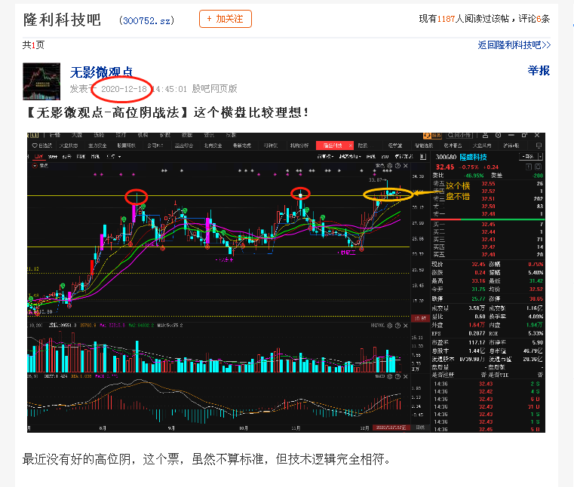Screen dimensions: 574x487
Task: Click the 举报 report link
Action: tap(539, 71)
